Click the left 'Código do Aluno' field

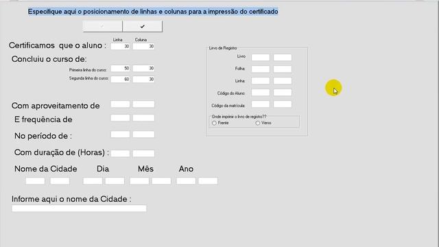tap(261, 93)
